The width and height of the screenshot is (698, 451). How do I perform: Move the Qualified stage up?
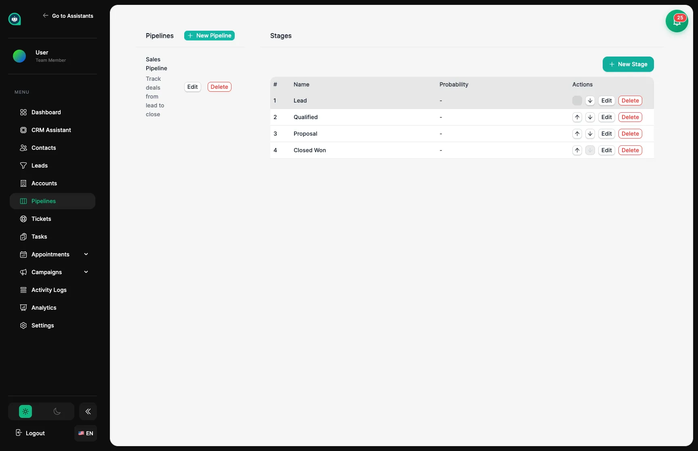pos(577,117)
